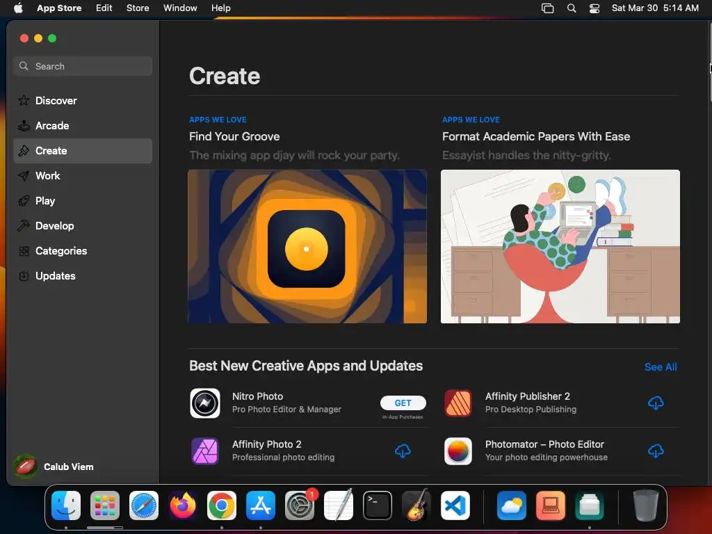Open Develop hammer icon in sidebar
The image size is (712, 534).
click(x=24, y=226)
